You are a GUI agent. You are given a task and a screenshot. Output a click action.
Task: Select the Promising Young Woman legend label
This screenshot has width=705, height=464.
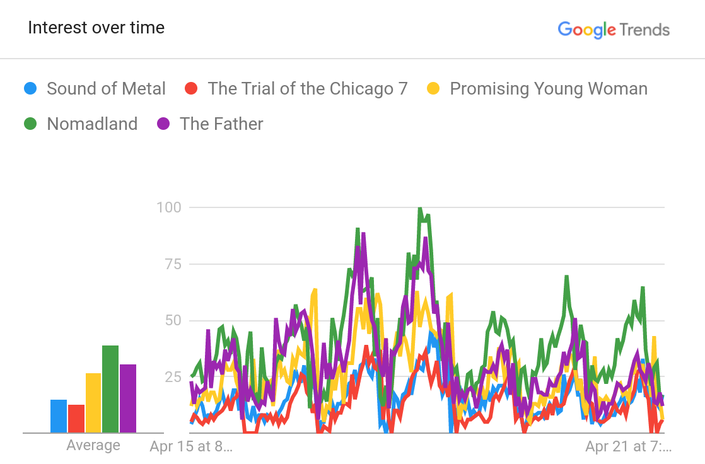pyautogui.click(x=548, y=88)
